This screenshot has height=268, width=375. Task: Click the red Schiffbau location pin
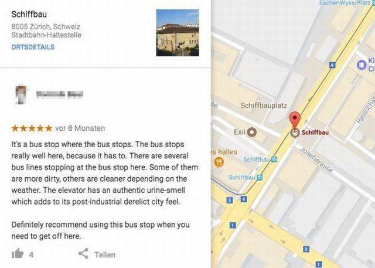click(295, 120)
